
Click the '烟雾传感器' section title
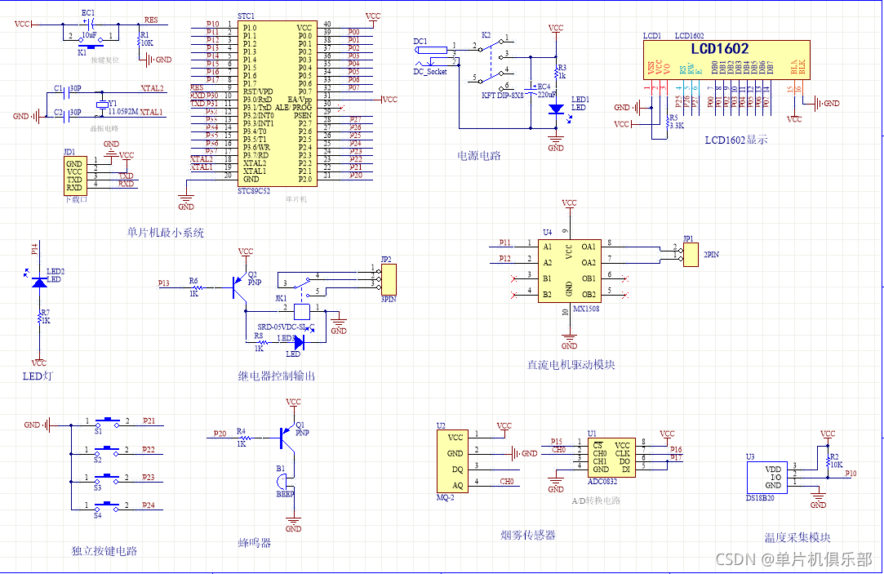tap(527, 535)
